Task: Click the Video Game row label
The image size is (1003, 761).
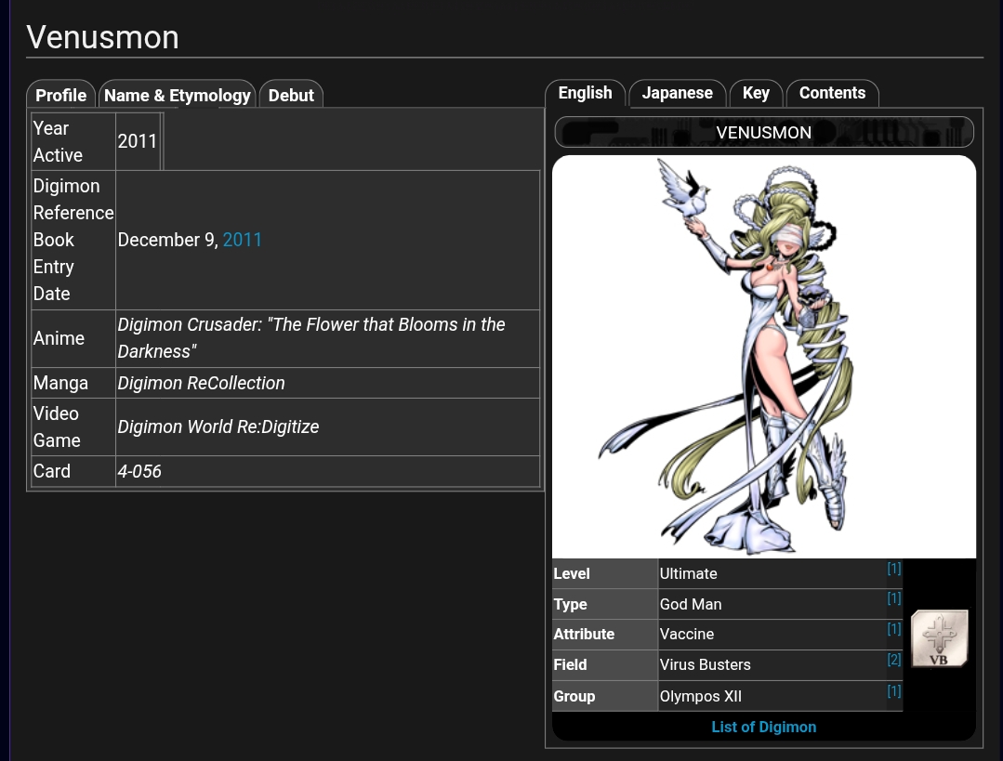Action: 57,426
